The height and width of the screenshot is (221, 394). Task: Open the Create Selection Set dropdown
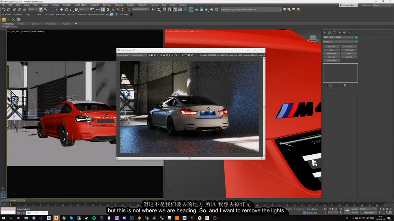point(141,9)
